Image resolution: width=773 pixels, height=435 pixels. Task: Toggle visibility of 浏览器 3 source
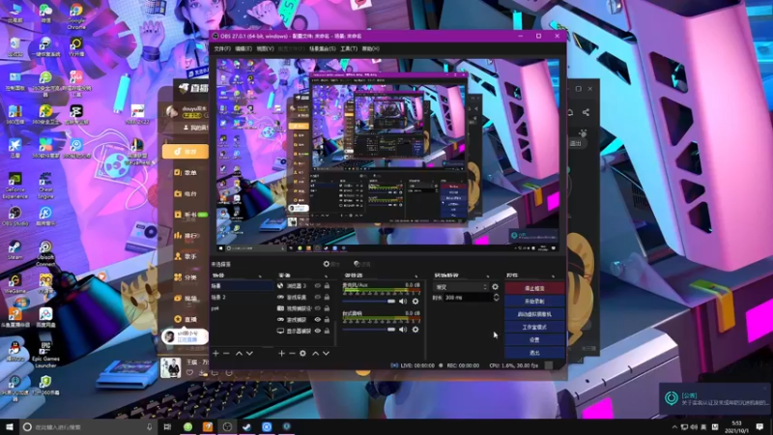click(318, 285)
